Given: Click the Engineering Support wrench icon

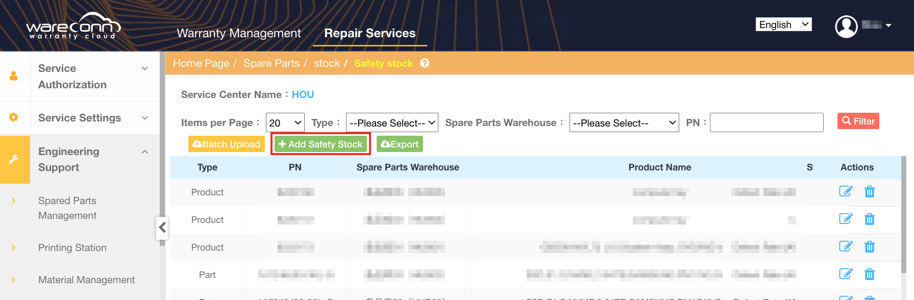Looking at the screenshot, I should point(14,159).
